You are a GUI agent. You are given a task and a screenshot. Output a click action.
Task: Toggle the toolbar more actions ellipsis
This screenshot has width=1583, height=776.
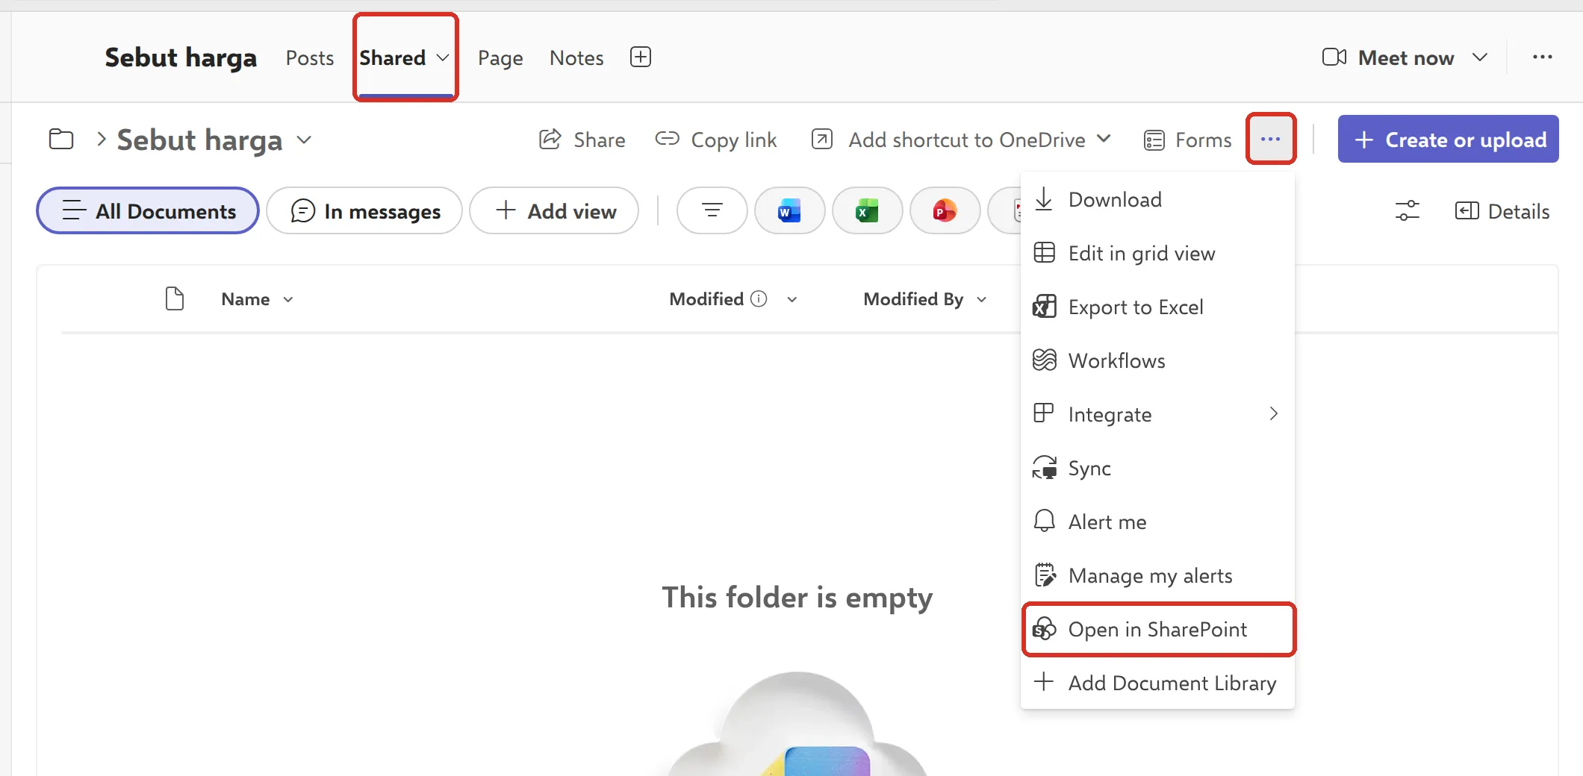tap(1271, 139)
